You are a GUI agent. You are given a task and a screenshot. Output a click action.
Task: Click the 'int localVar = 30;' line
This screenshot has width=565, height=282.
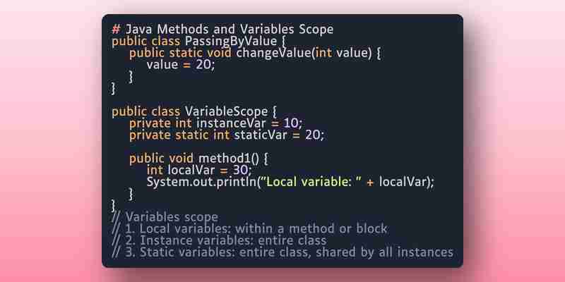coord(199,170)
